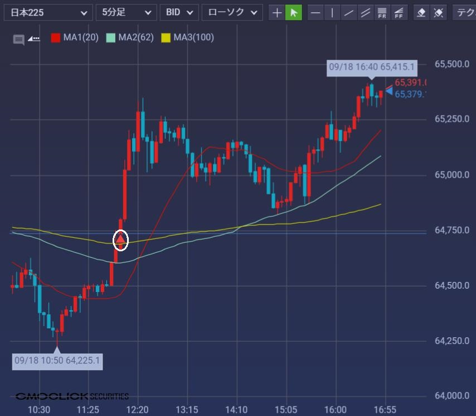Select the vertical line drawing tool

pyautogui.click(x=332, y=12)
